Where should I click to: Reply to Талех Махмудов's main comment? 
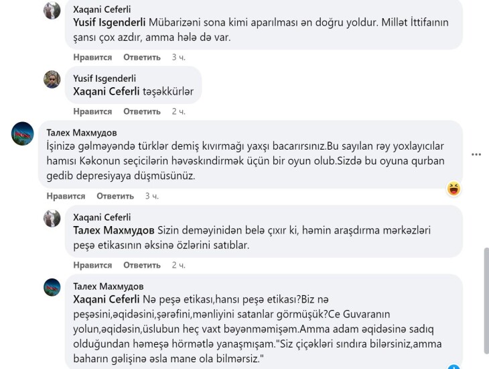pyautogui.click(x=115, y=196)
